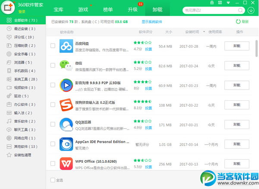The height and width of the screenshot is (189, 259).
Task: Uninstall 百度网盘 with 卸载 button
Action: click(237, 46)
